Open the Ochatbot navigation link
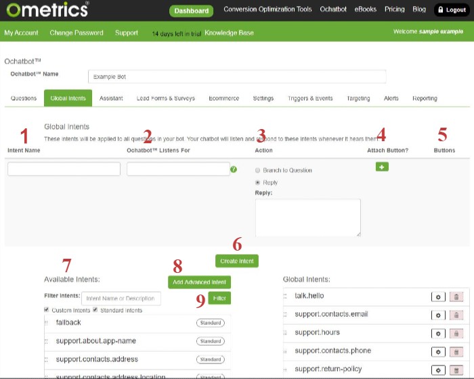The height and width of the screenshot is (379, 474). click(x=333, y=9)
